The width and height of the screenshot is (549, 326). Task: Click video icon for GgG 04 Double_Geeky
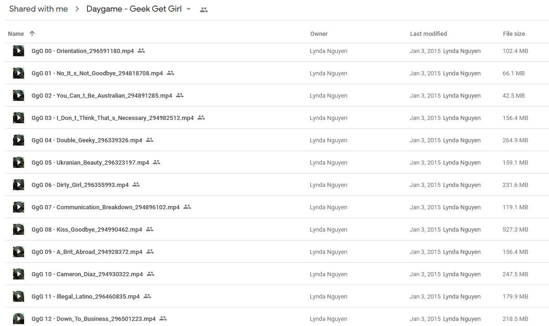coord(19,140)
